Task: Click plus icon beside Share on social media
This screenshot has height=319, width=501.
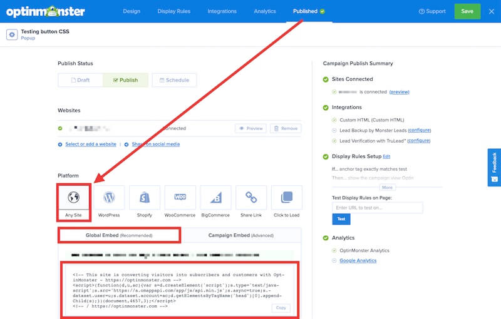Action: coord(127,144)
